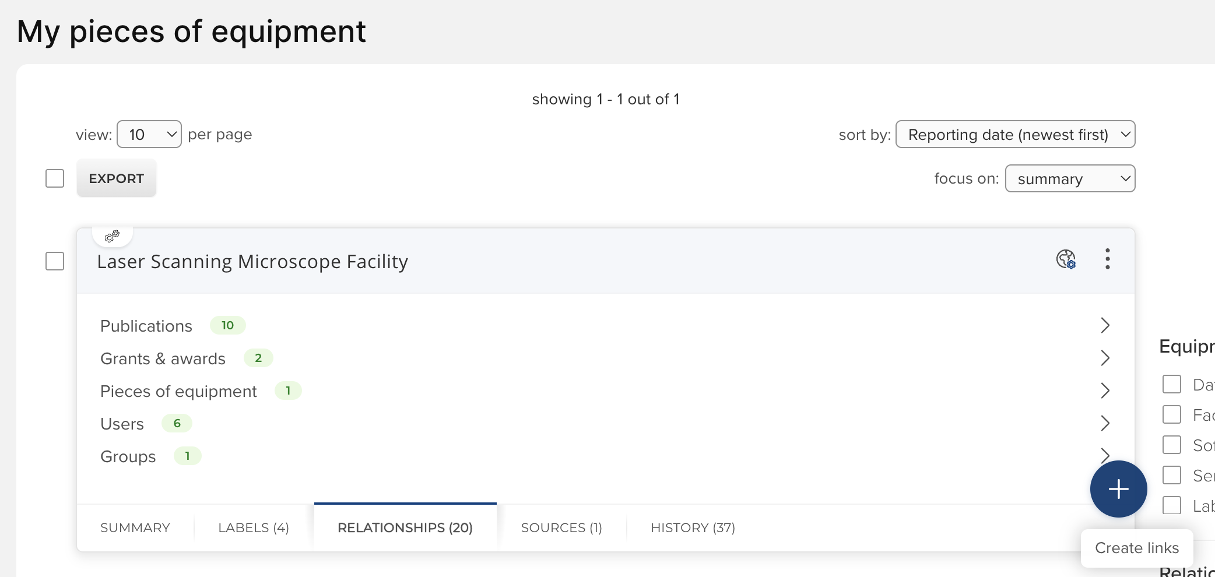Click the equipment gears type icon

coord(112,236)
